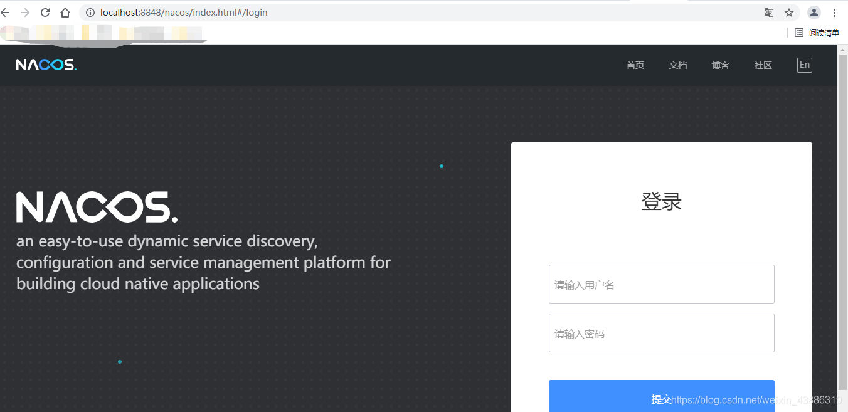Focus the username field 请输入用户名

662,284
